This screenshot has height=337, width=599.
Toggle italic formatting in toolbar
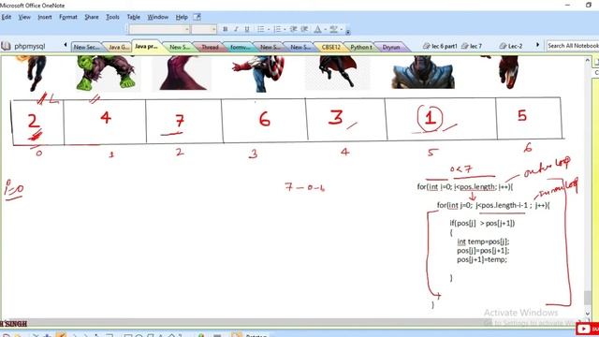tap(236, 29)
